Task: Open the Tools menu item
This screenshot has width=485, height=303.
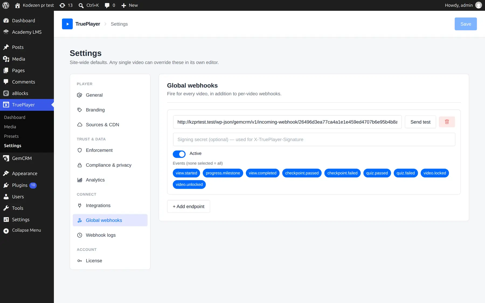Action: (27, 208)
